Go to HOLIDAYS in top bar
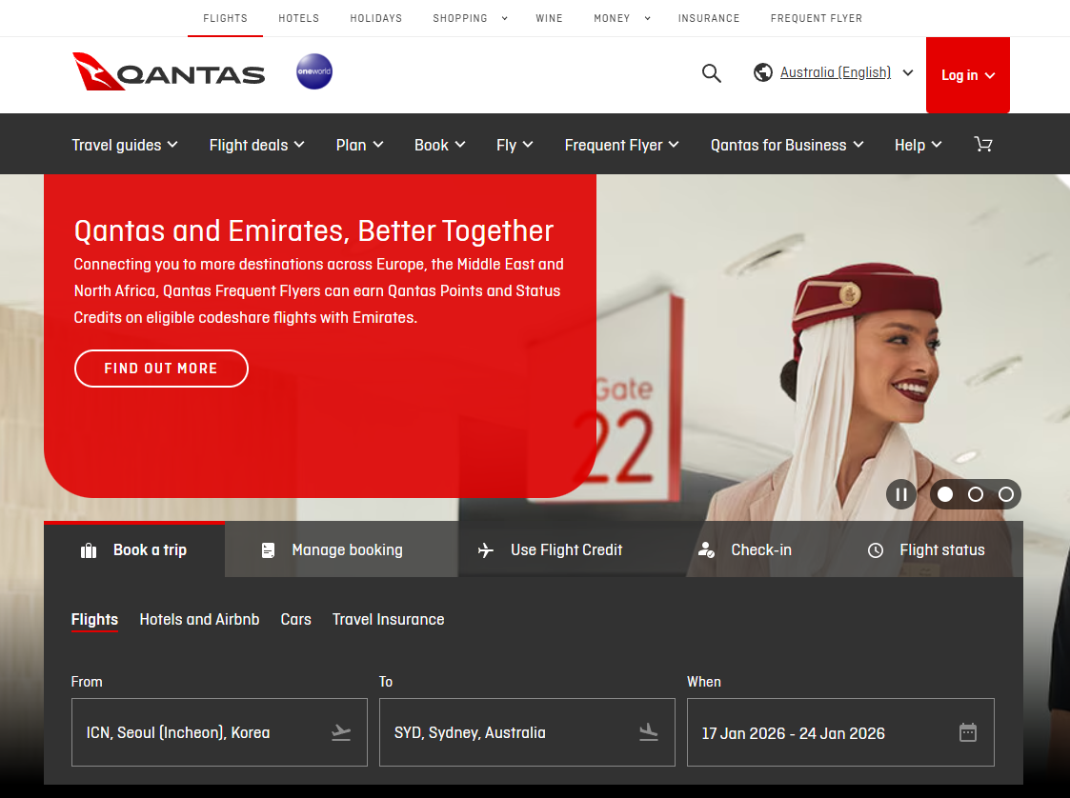 click(376, 18)
